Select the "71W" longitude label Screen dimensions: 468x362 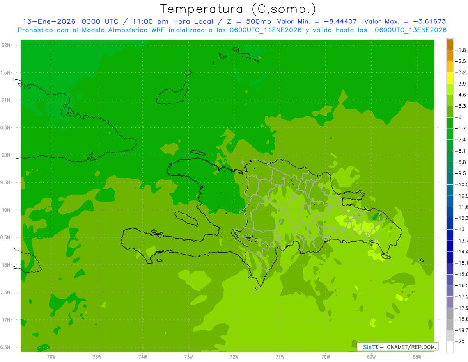(280, 357)
